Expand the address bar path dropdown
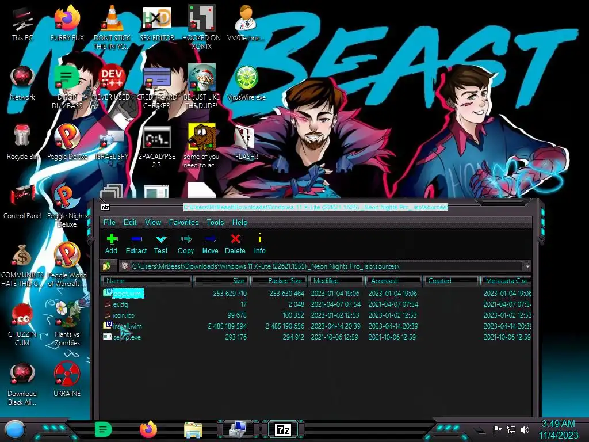 click(x=527, y=266)
